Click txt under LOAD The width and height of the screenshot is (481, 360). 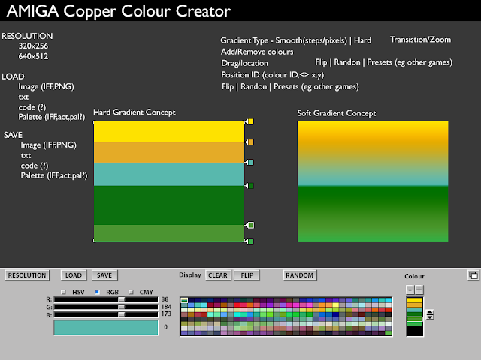(x=23, y=97)
